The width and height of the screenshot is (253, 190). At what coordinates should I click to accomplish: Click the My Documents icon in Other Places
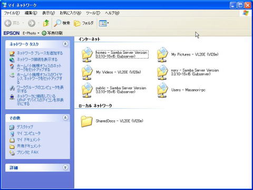coord(12,140)
